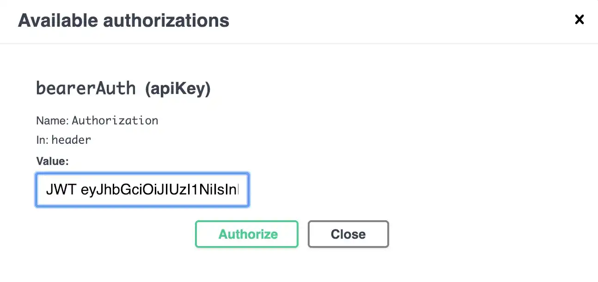Click the eyJhbGci token text in input
Viewport: 598px width, 282px height.
point(160,190)
